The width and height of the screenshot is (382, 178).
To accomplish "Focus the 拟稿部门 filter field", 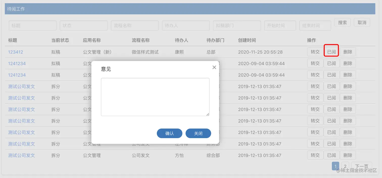I will 237,26.
